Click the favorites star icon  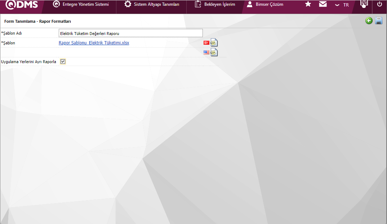click(x=308, y=4)
